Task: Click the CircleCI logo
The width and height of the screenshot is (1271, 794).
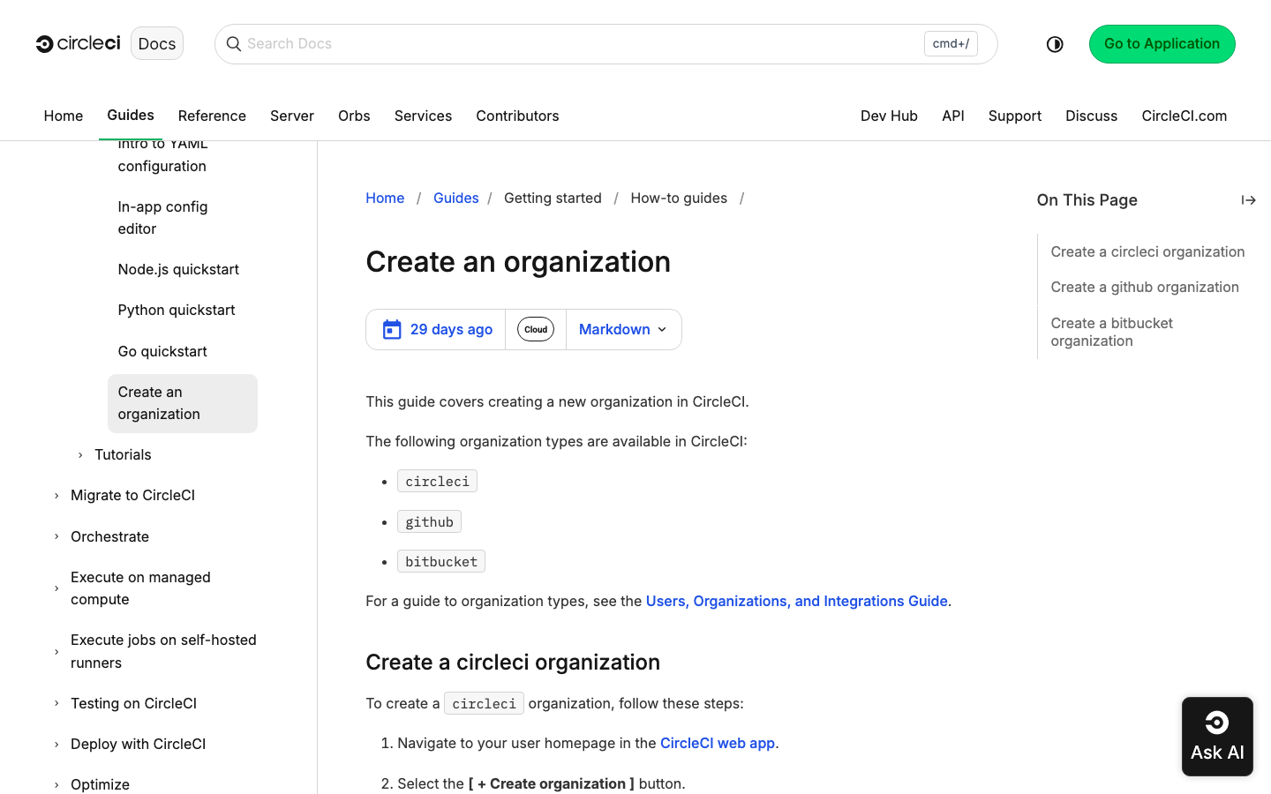Action: coord(78,43)
